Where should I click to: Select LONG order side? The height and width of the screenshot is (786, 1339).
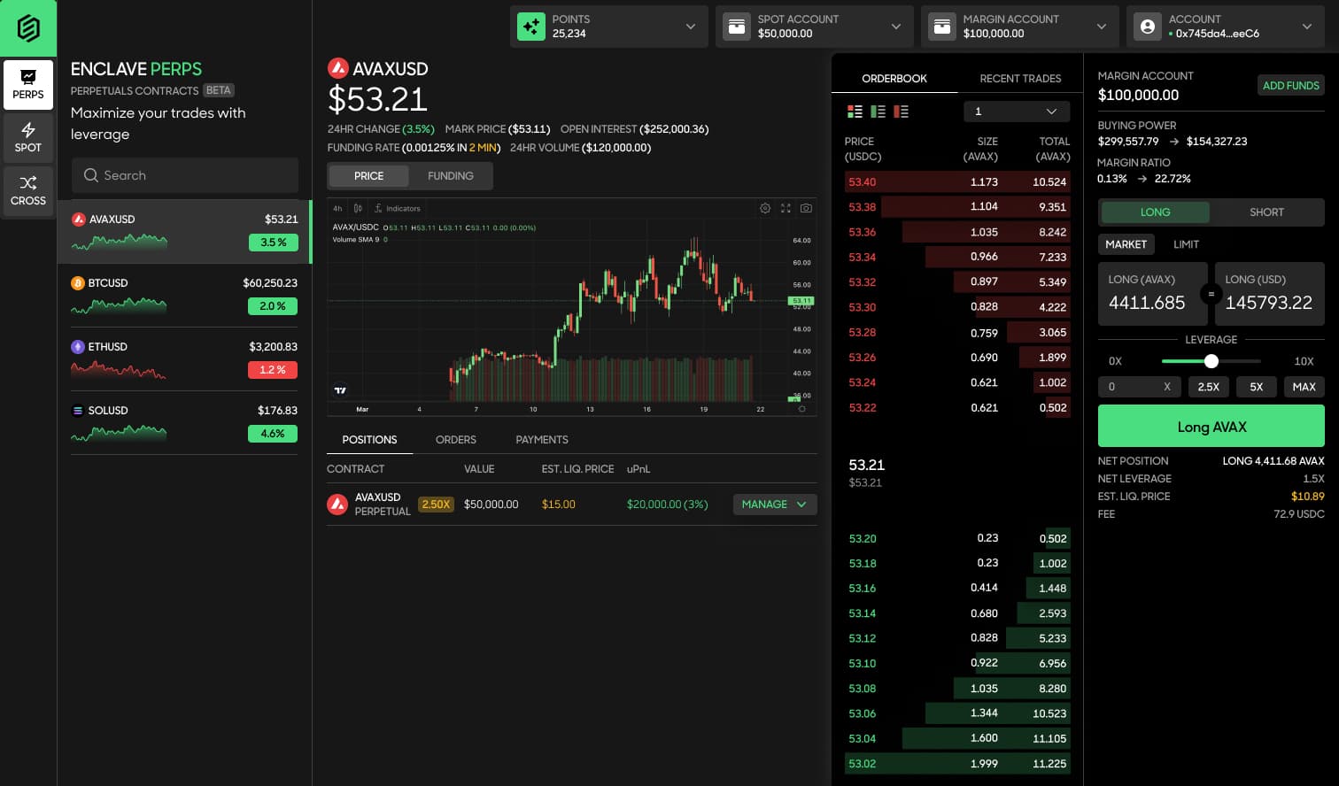[x=1155, y=212]
